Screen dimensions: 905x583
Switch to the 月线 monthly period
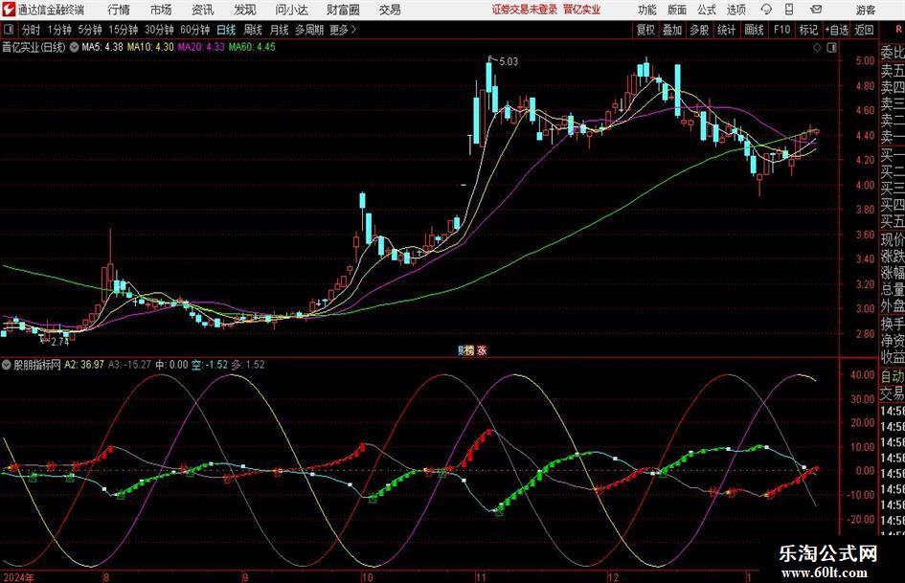(279, 30)
